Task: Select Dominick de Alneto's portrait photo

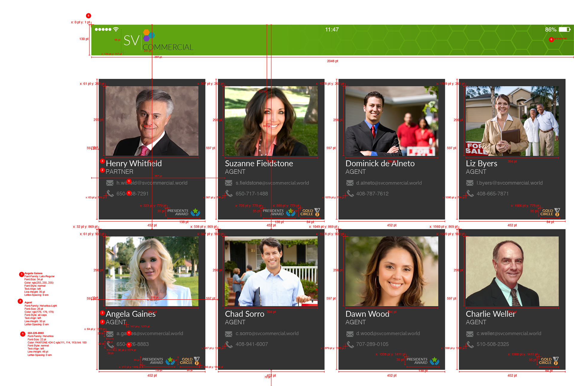Action: [x=392, y=121]
